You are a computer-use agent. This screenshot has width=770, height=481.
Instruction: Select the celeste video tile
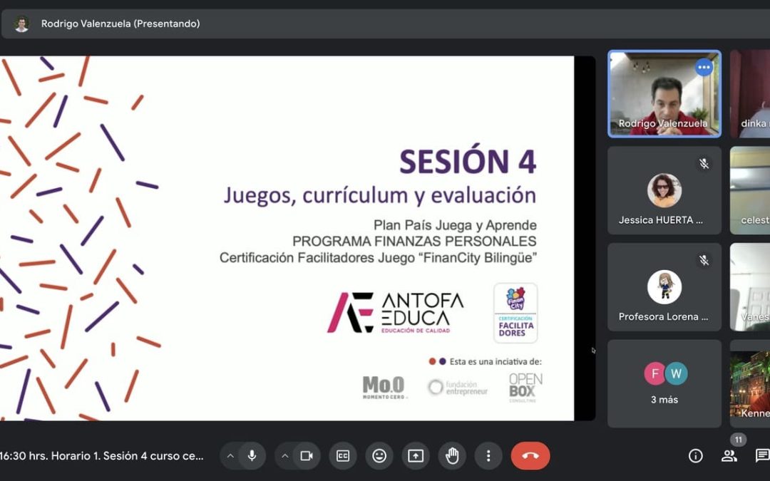click(750, 190)
